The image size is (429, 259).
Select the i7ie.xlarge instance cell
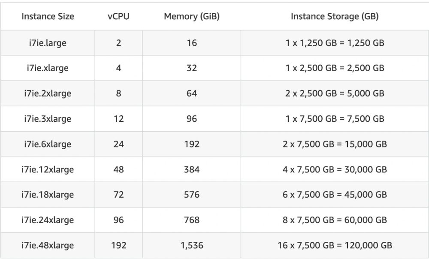point(48,68)
